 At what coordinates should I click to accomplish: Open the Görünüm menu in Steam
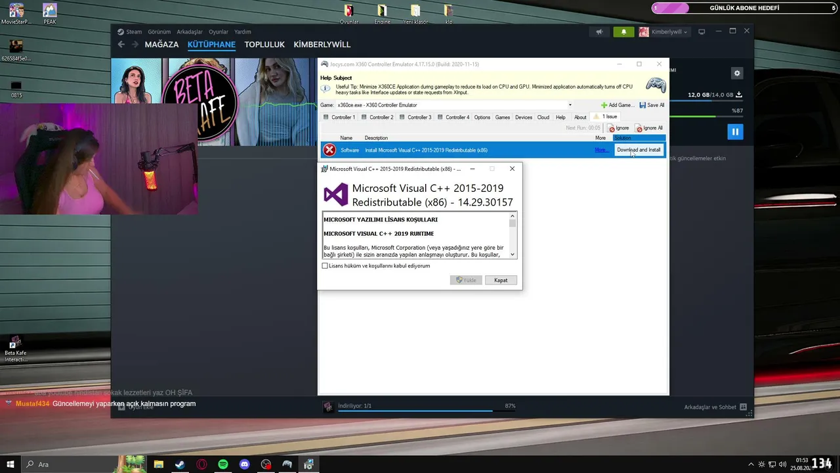click(159, 32)
